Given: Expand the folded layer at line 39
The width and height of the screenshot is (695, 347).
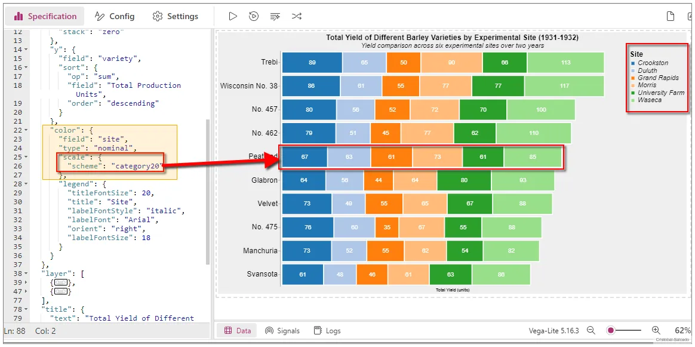Looking at the screenshot, I should tap(26, 282).
